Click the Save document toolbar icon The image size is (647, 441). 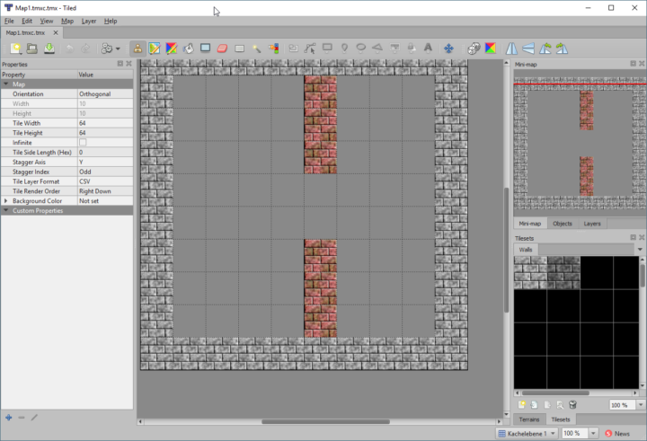(49, 48)
